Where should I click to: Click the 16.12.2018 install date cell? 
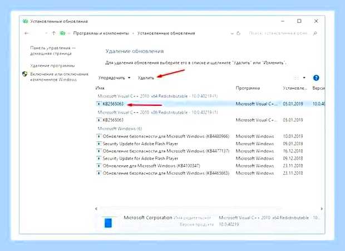[293, 151]
